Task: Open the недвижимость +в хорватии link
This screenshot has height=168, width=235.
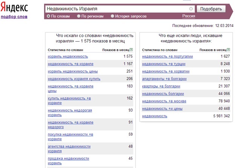Action: [166, 71]
